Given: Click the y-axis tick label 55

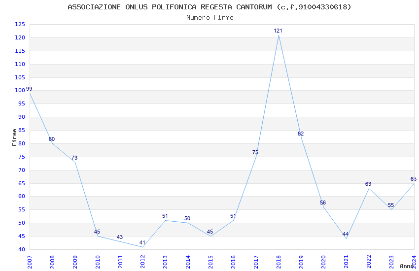Looking at the screenshot, I should click(22, 209).
